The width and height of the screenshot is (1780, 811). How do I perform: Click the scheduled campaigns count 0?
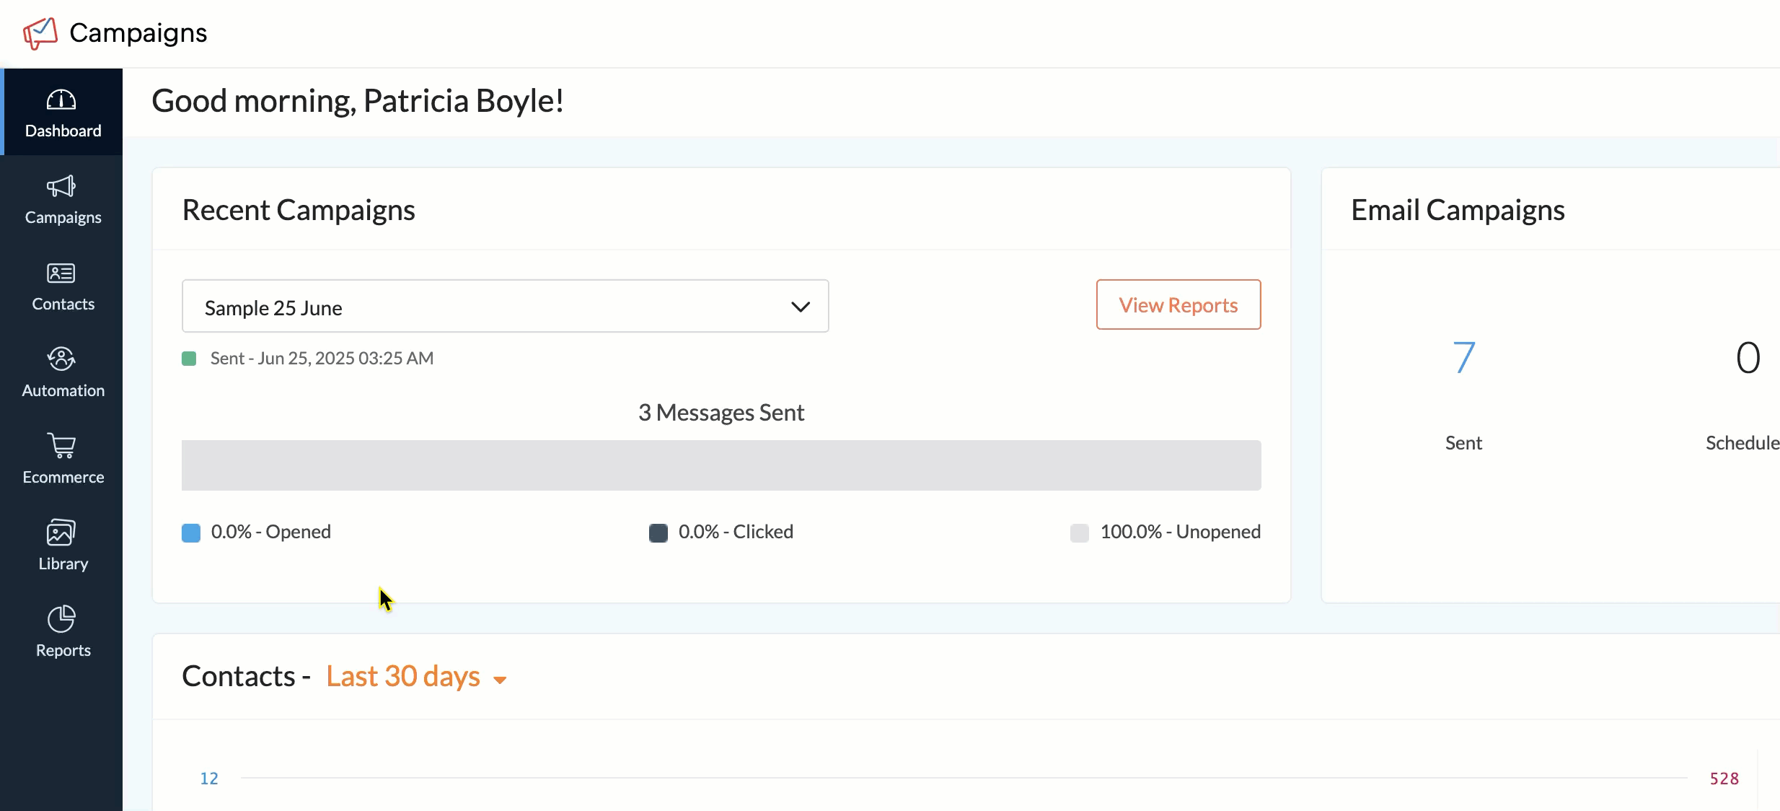1748,358
